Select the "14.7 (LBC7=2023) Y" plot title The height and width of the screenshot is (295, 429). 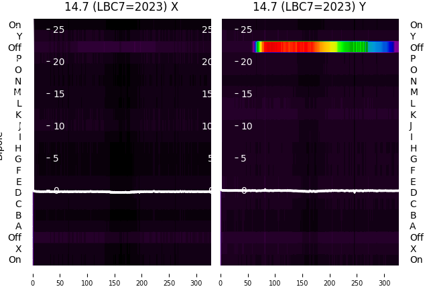click(x=309, y=7)
